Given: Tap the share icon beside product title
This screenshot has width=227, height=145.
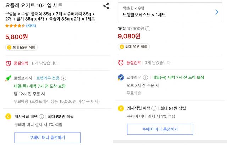Looking at the screenshot, I should tap(106, 6).
